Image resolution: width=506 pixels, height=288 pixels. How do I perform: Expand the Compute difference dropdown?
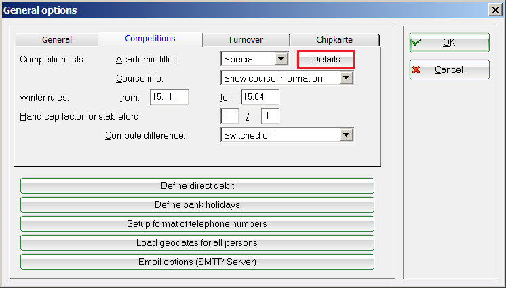click(347, 135)
